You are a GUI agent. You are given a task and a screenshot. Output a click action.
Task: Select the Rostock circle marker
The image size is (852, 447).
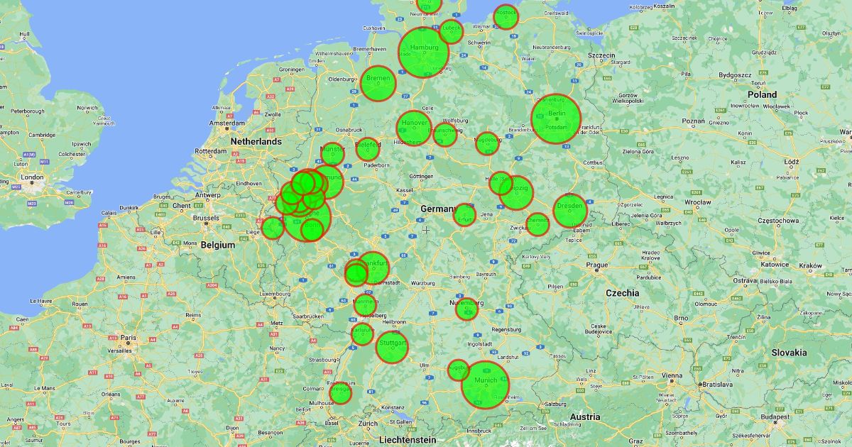coord(506,16)
